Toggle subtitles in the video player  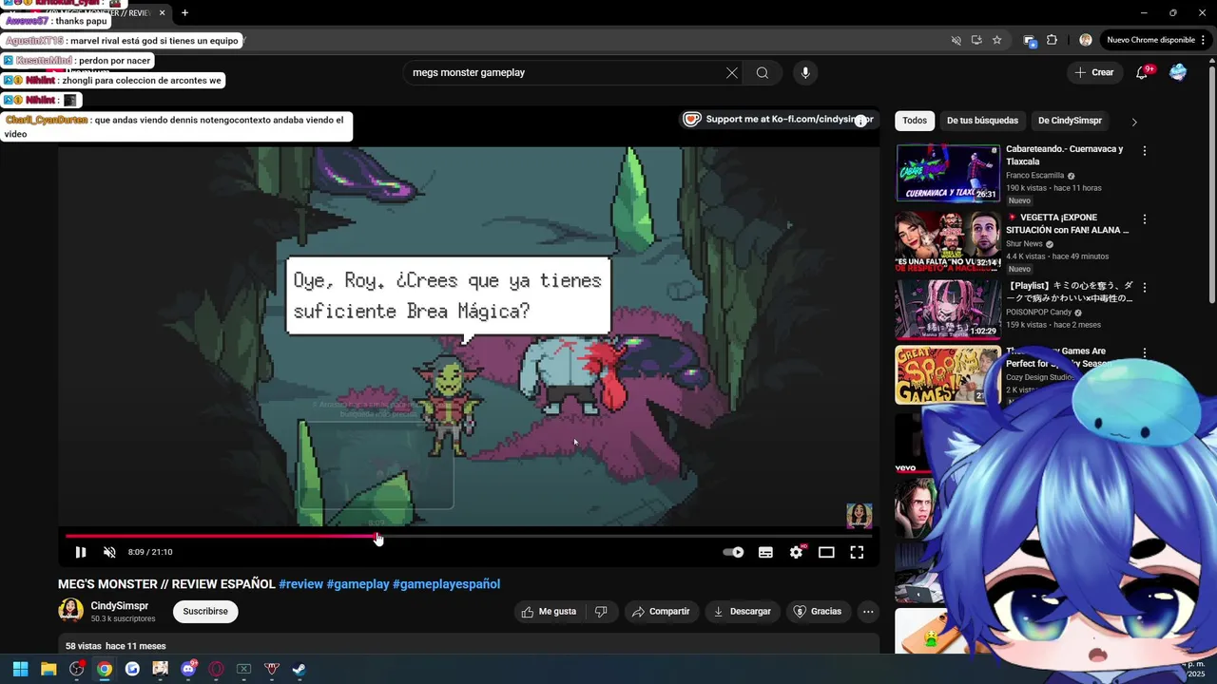point(765,552)
